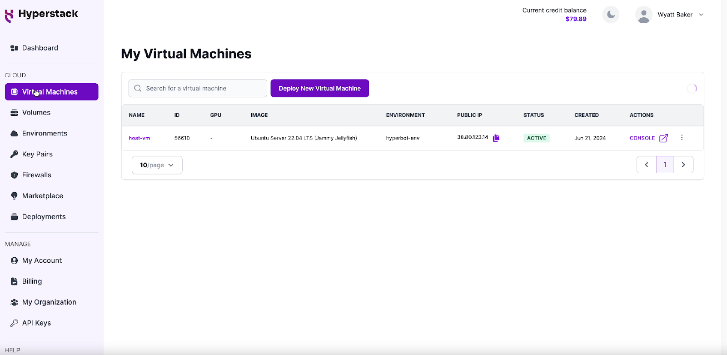The image size is (727, 355).
Task: Click the Ubuntu Server 22.04 LTS image cell
Action: click(304, 138)
